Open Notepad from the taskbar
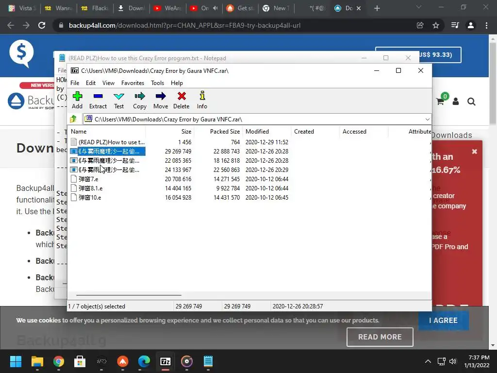The image size is (497, 373). [208, 361]
